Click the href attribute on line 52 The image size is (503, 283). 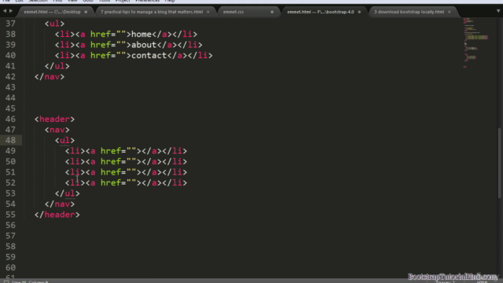pyautogui.click(x=111, y=182)
